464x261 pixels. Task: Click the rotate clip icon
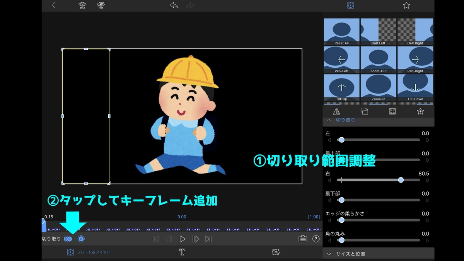click(364, 111)
